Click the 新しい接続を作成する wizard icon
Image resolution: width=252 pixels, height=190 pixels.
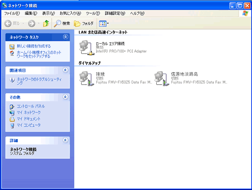(12, 46)
